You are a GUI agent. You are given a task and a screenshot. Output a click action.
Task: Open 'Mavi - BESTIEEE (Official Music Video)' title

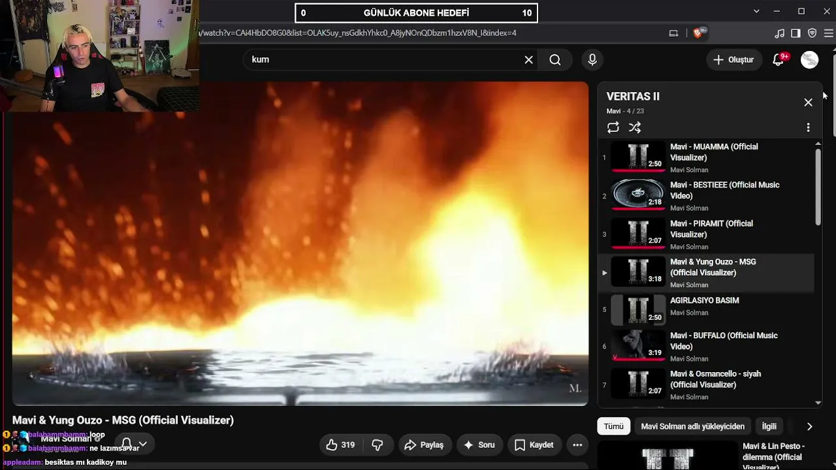pyautogui.click(x=725, y=191)
